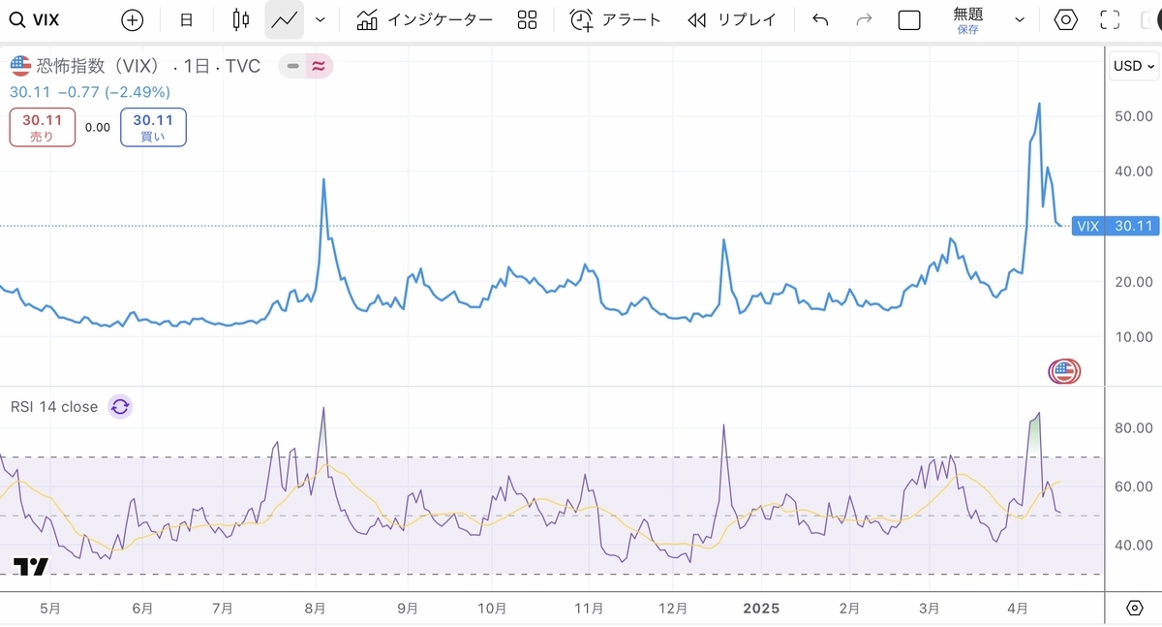Image resolution: width=1162 pixels, height=627 pixels.
Task: Expand the layout name dropdown chevron
Action: 1020,19
